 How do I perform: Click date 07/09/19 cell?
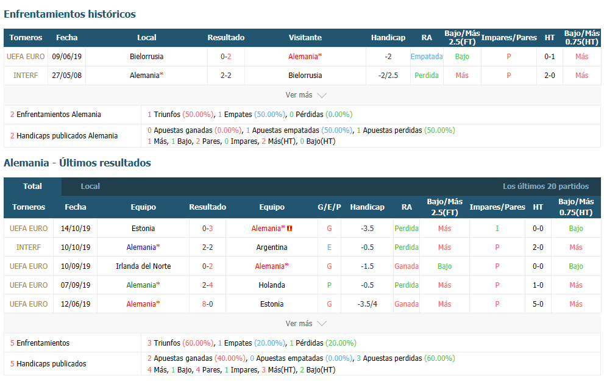pyautogui.click(x=76, y=285)
